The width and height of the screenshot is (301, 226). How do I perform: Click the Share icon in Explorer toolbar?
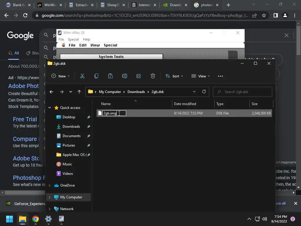coord(139,76)
